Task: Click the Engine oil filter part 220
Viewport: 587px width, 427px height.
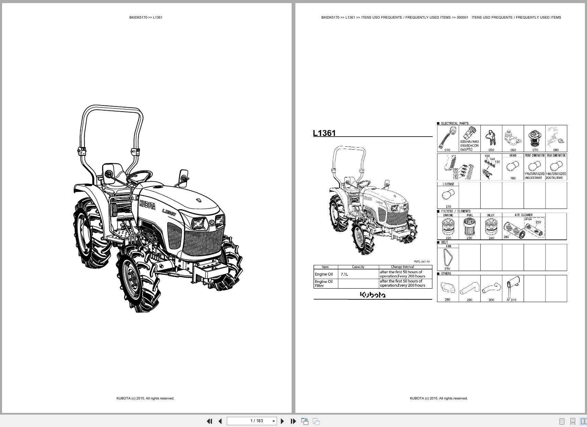Action: (448, 226)
